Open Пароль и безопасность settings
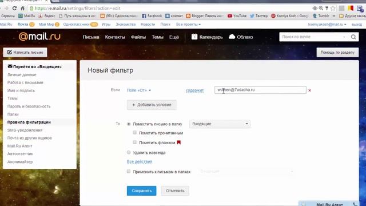Viewport: 366px width, 206px height. pyautogui.click(x=29, y=106)
